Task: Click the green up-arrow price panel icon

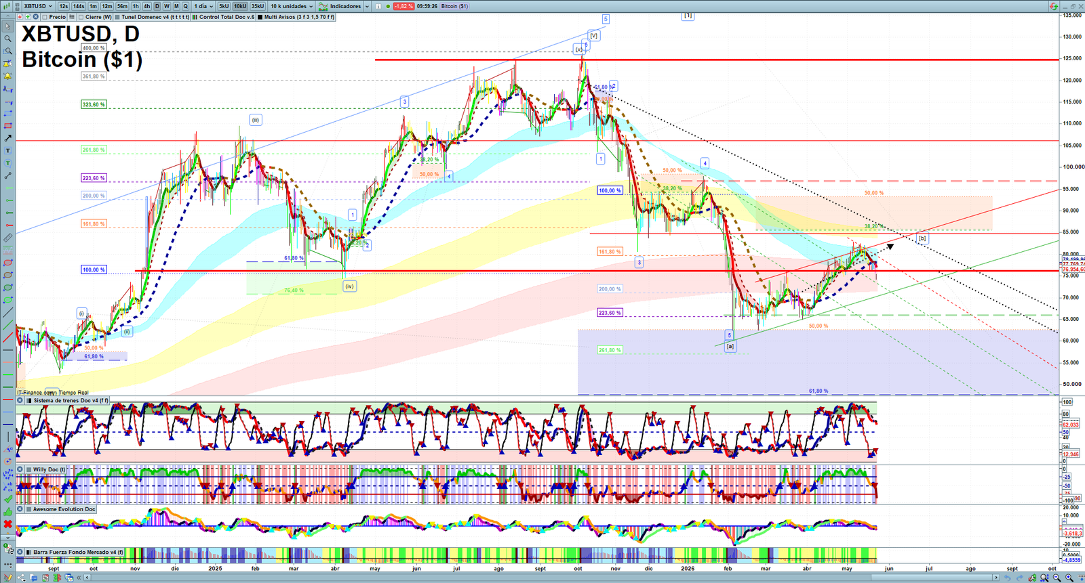Action: (27, 17)
